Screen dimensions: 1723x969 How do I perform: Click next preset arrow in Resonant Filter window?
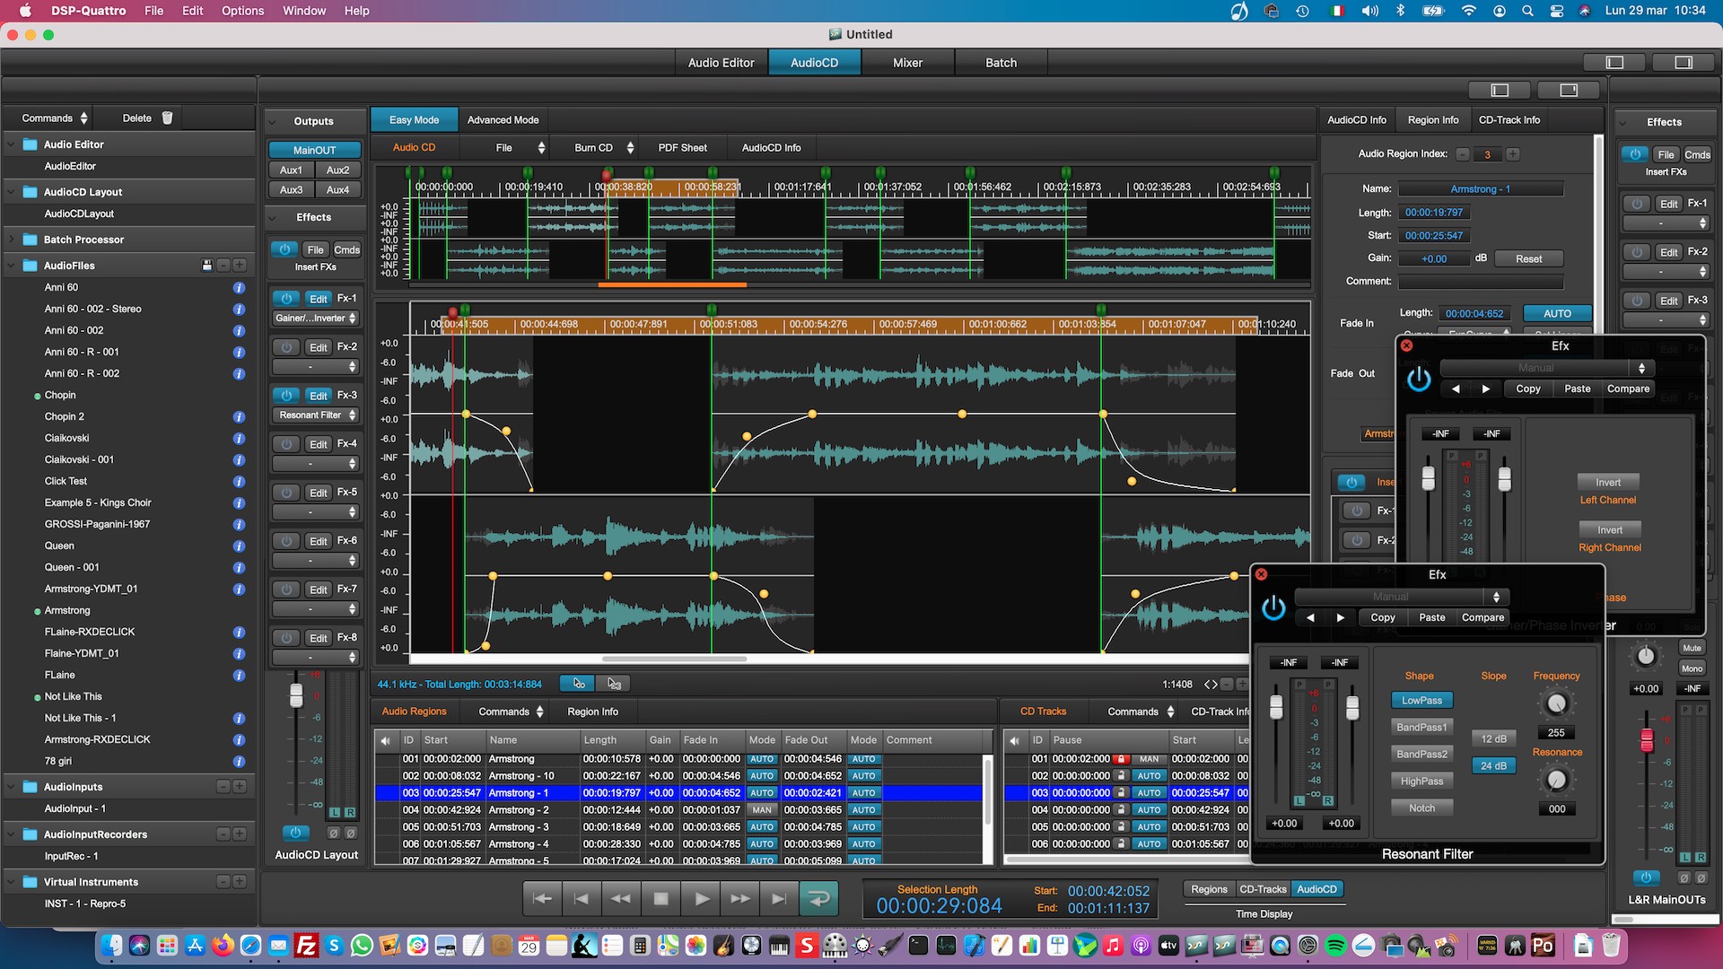1341,617
